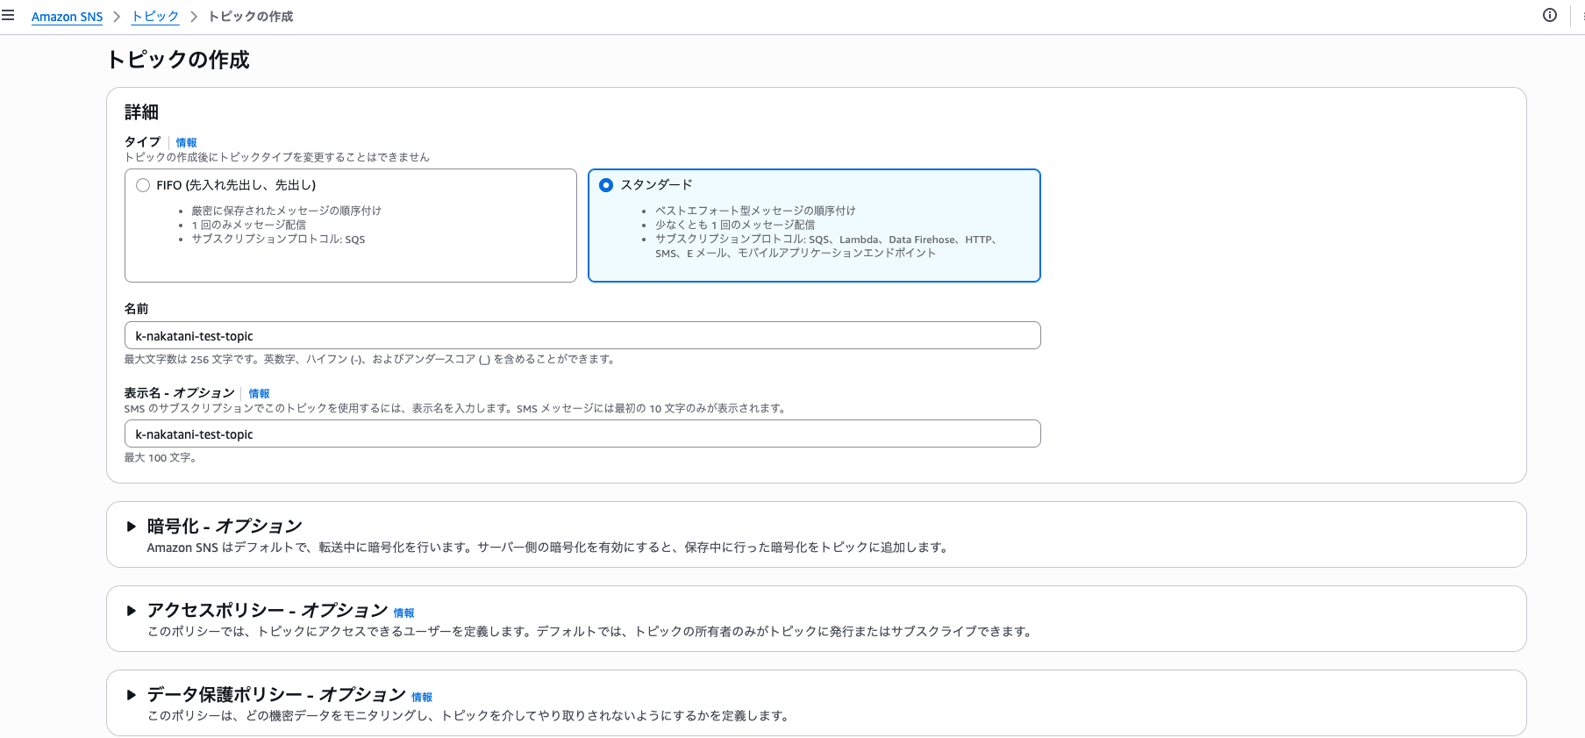
Task: Click the トピックの作成 breadcrumb text
Action: (250, 17)
